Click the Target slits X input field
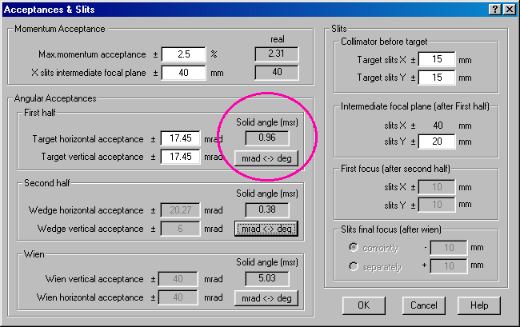 (x=435, y=60)
